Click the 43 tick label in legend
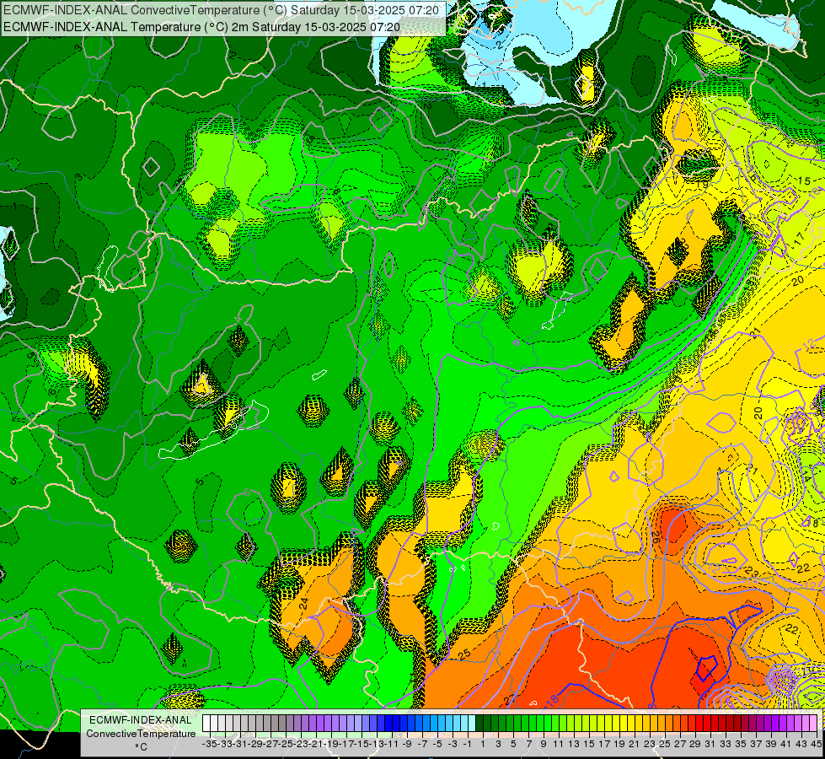The height and width of the screenshot is (759, 825). click(x=802, y=744)
